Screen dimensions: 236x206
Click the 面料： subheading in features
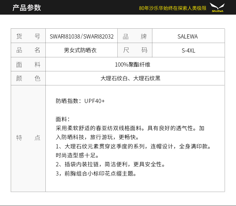coord(63,119)
